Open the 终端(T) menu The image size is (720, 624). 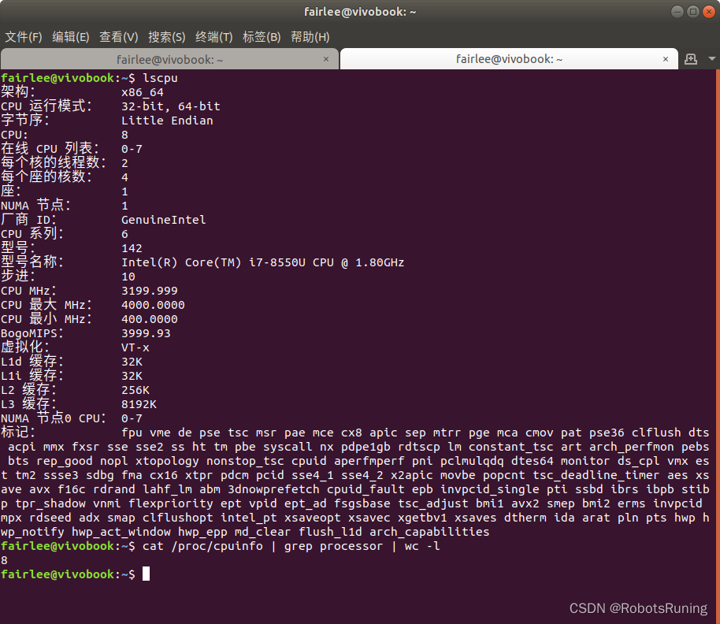click(213, 37)
